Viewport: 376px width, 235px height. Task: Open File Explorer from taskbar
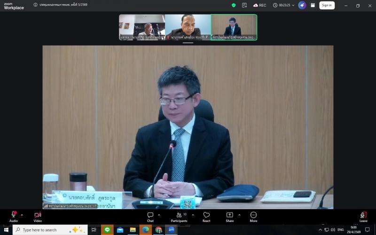click(x=133, y=230)
